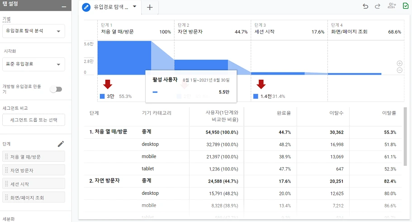Undo the last change
This screenshot has height=222, width=412.
[x=365, y=6]
